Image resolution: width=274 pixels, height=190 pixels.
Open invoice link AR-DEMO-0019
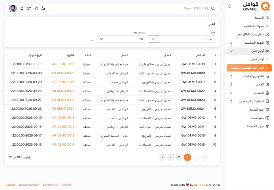coord(63,64)
